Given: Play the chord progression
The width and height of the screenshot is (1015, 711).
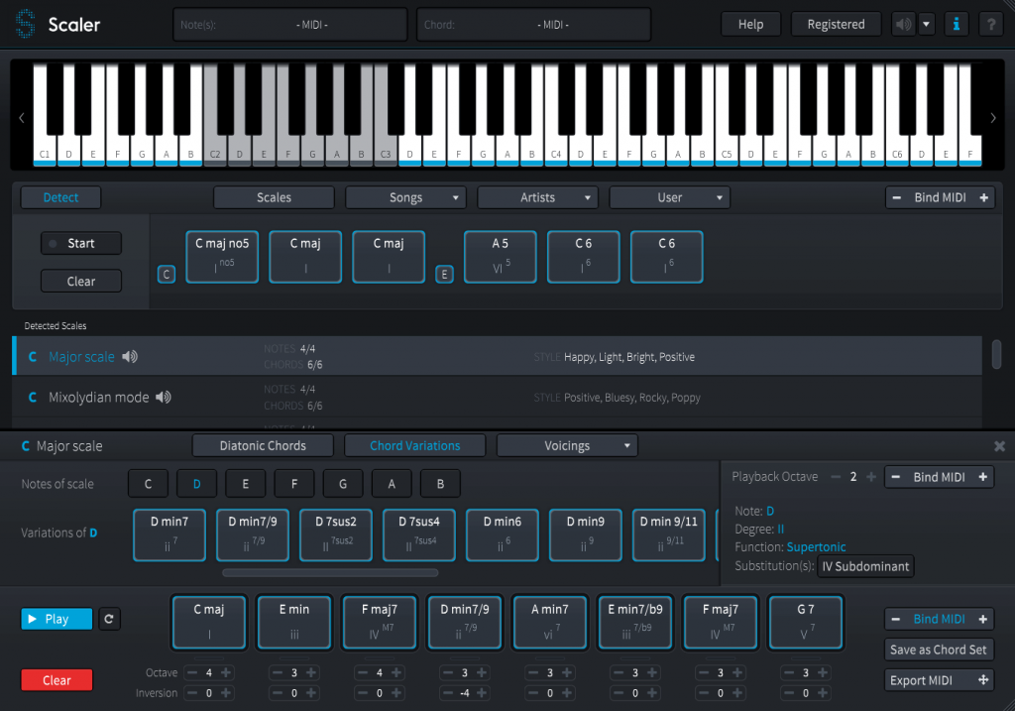Looking at the screenshot, I should pos(56,619).
